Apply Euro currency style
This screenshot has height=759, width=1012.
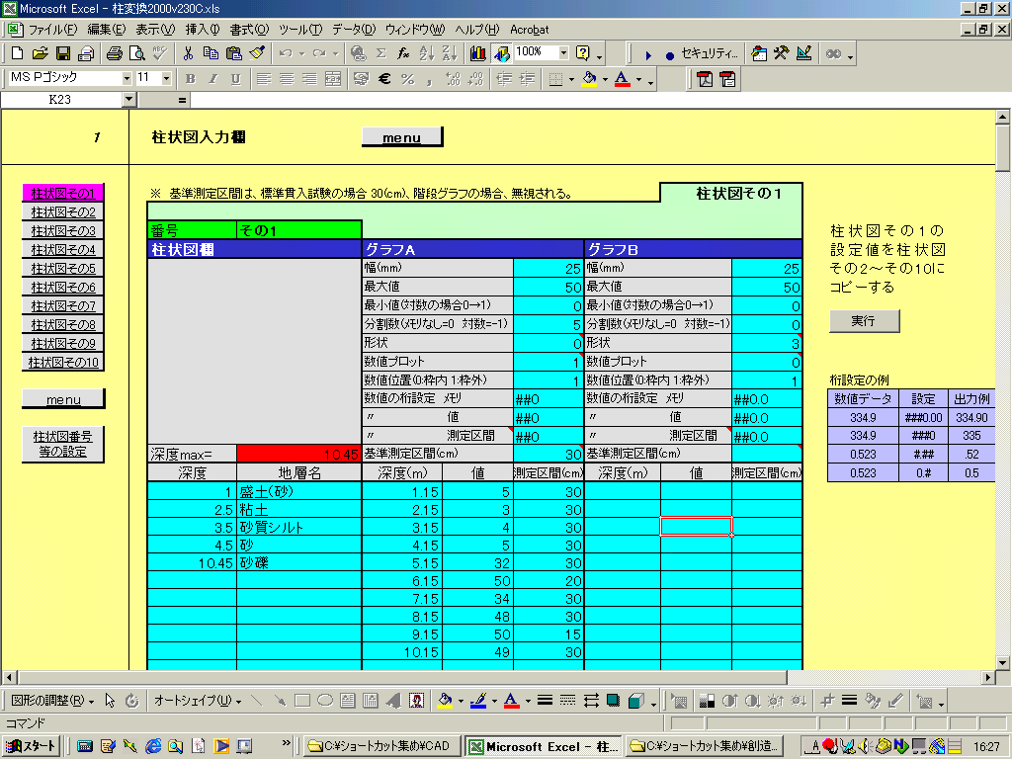(384, 79)
